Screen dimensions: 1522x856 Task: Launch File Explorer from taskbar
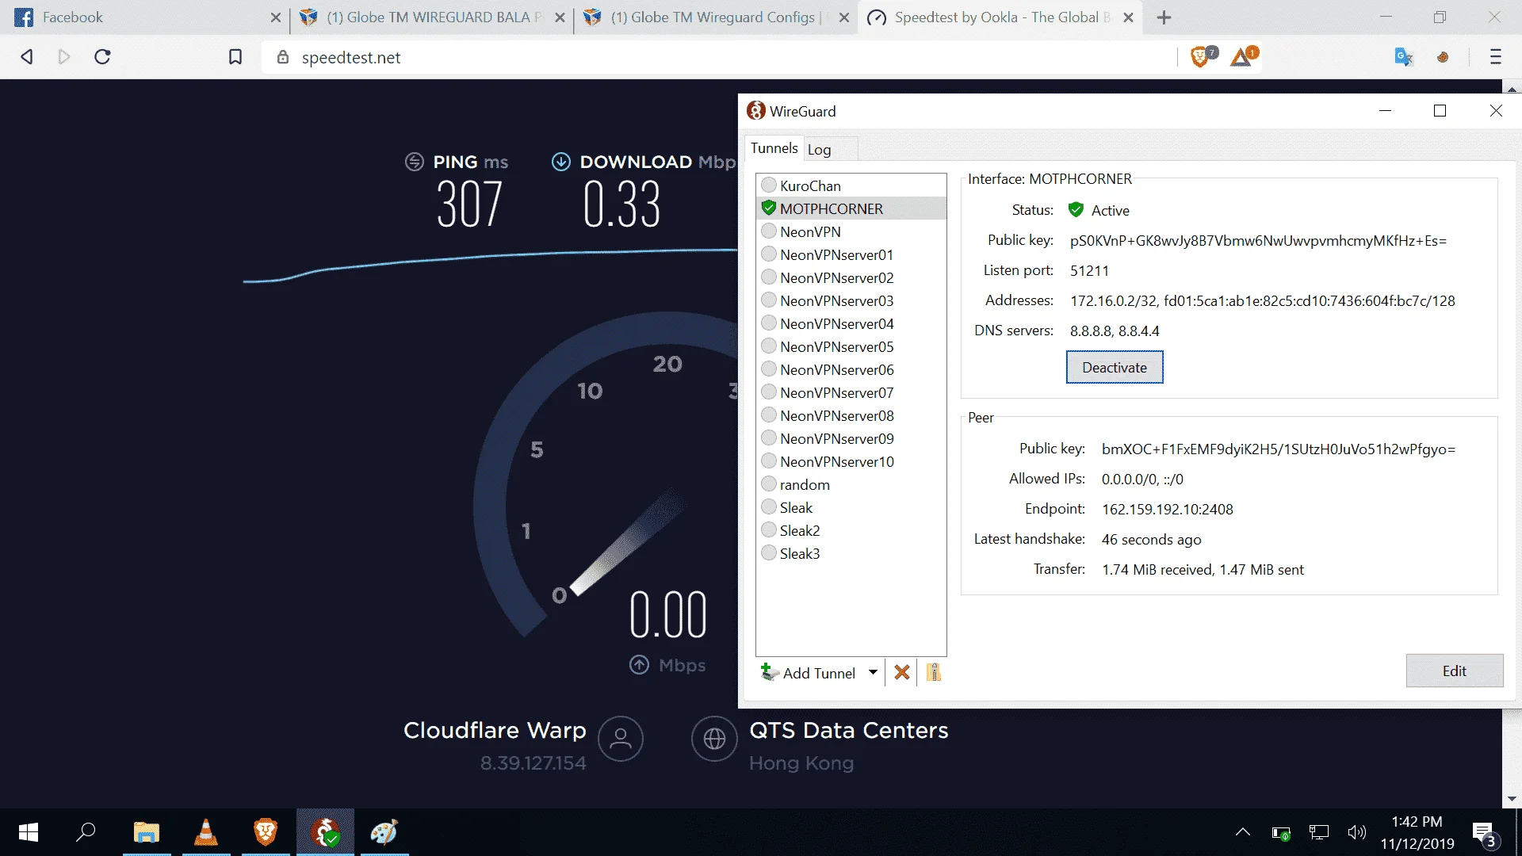(x=147, y=832)
